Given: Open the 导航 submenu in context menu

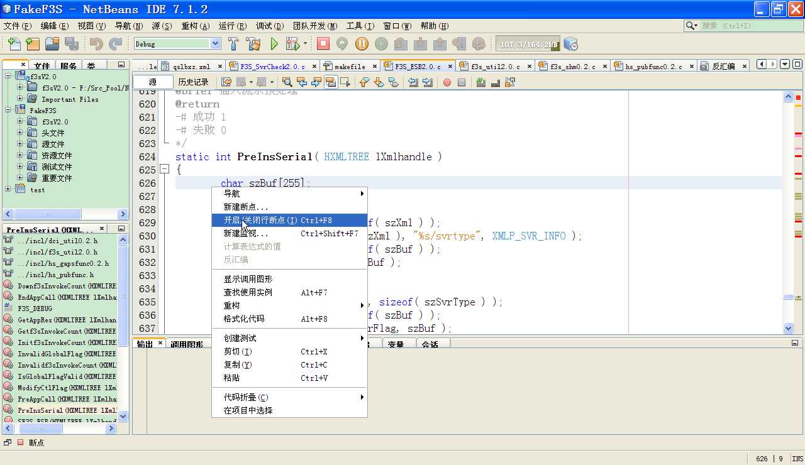Looking at the screenshot, I should (x=289, y=194).
